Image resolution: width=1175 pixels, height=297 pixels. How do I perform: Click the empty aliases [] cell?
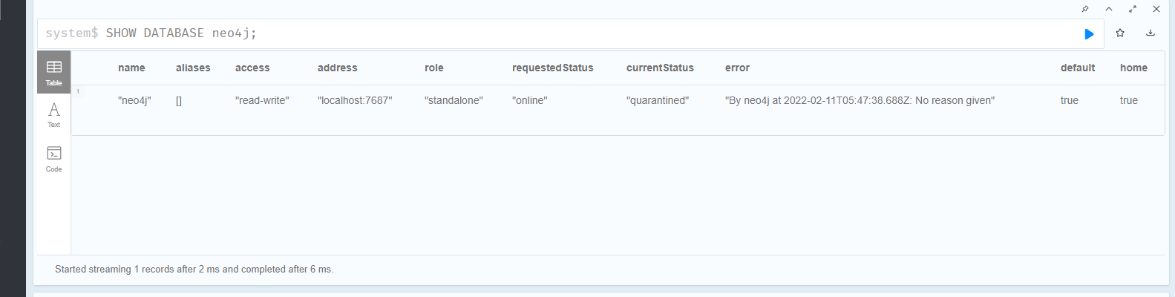pyautogui.click(x=179, y=100)
